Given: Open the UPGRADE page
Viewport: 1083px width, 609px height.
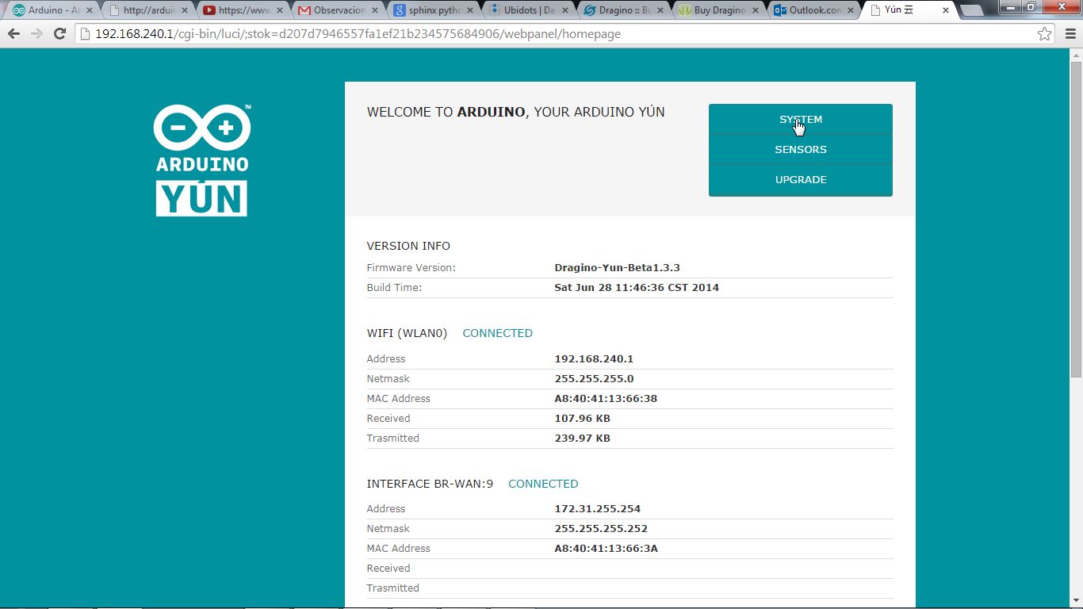Looking at the screenshot, I should (x=801, y=180).
